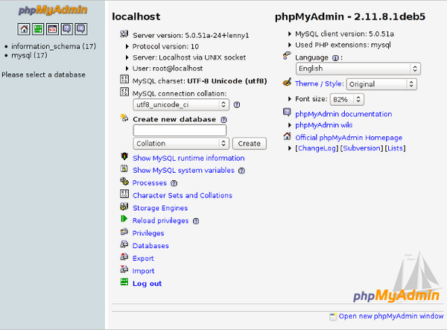This screenshot has width=447, height=330.
Task: Click the Databases icon
Action: pyautogui.click(x=124, y=244)
